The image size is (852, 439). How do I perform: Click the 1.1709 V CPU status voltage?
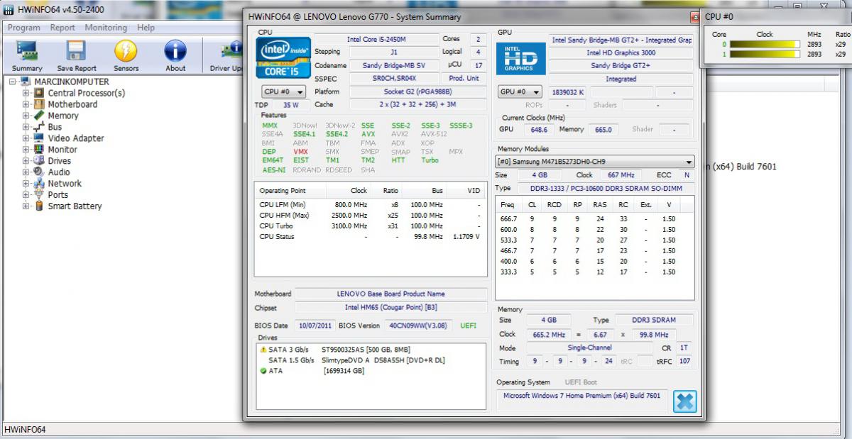466,237
